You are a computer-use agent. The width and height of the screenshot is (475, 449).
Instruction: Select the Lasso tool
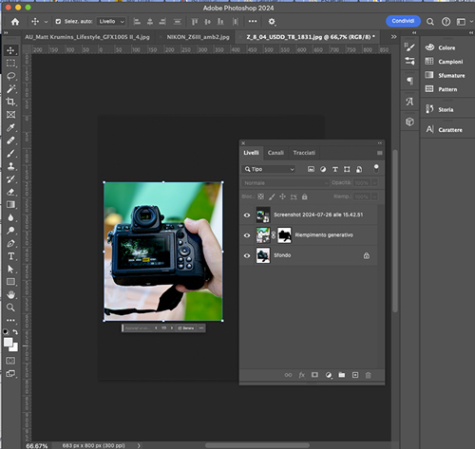[x=10, y=76]
